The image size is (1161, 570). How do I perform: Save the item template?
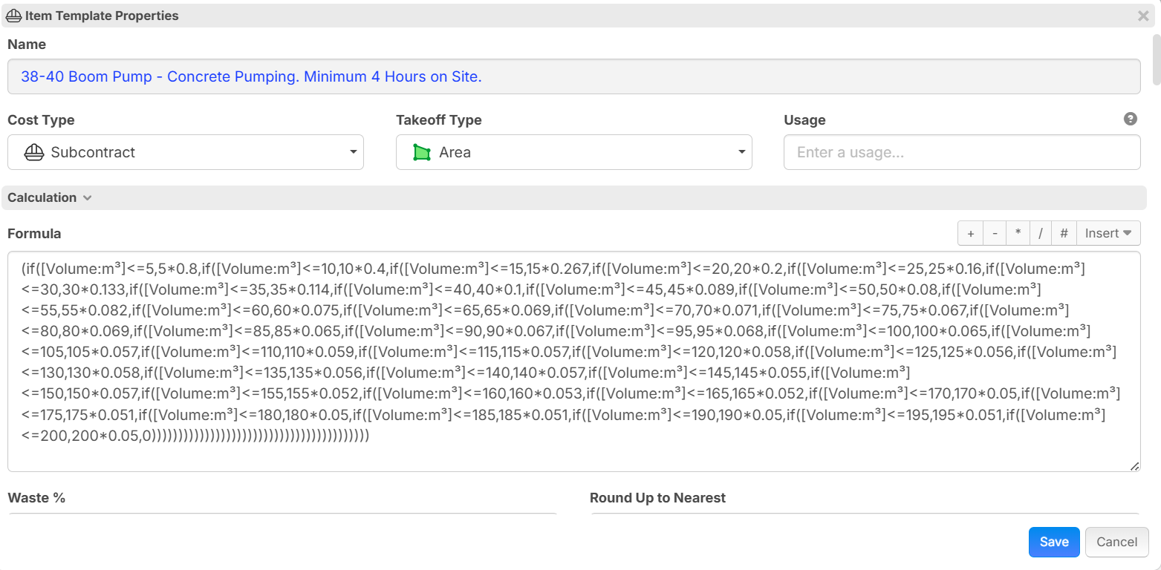pos(1053,542)
